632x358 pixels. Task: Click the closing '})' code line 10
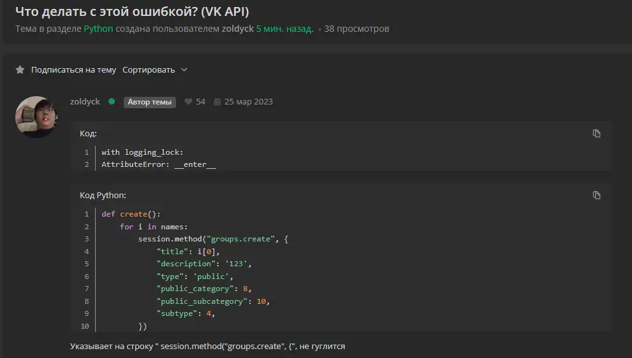(x=143, y=326)
